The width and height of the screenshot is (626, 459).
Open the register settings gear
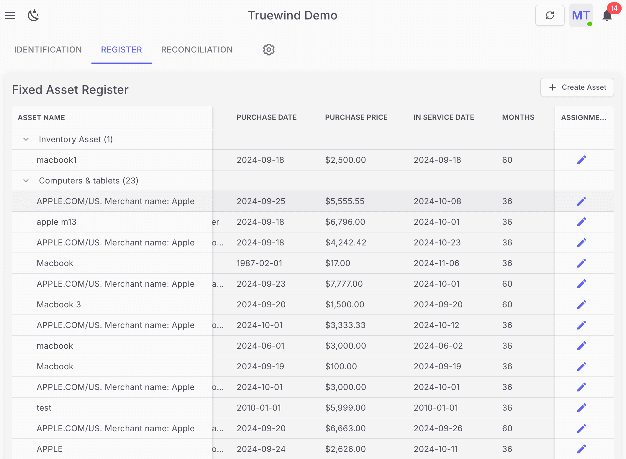pyautogui.click(x=268, y=50)
